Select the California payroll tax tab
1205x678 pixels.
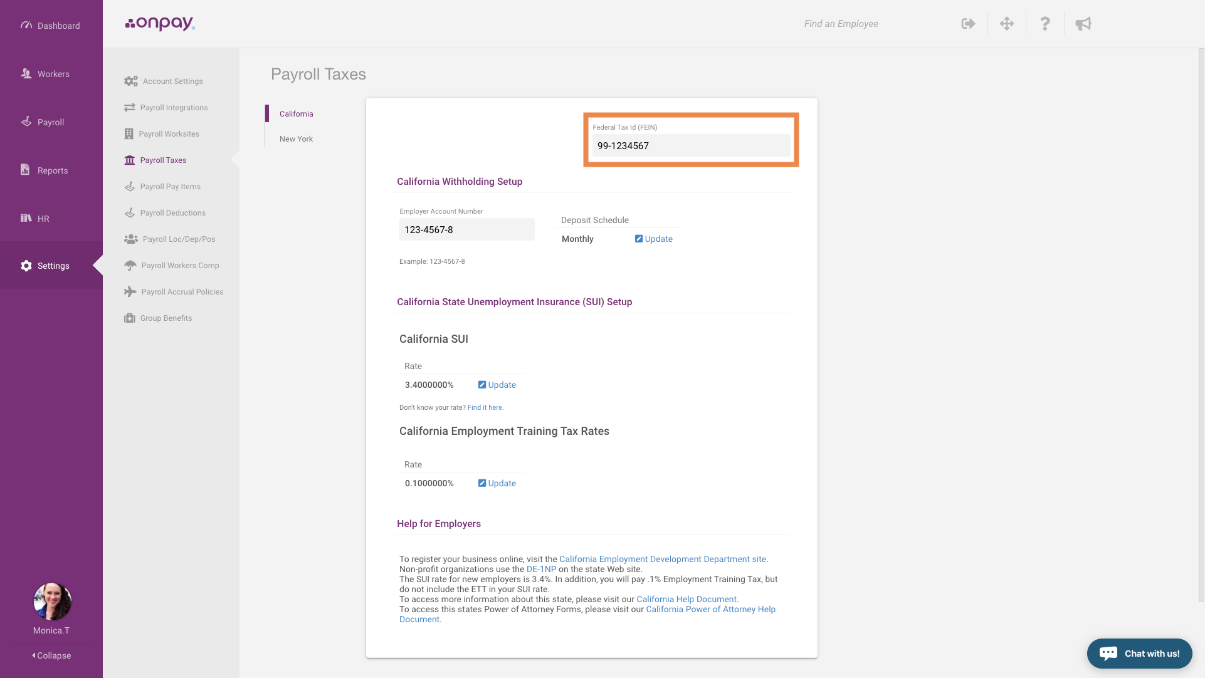coord(295,112)
